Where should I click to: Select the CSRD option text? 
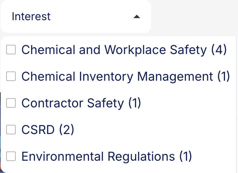[38, 130]
